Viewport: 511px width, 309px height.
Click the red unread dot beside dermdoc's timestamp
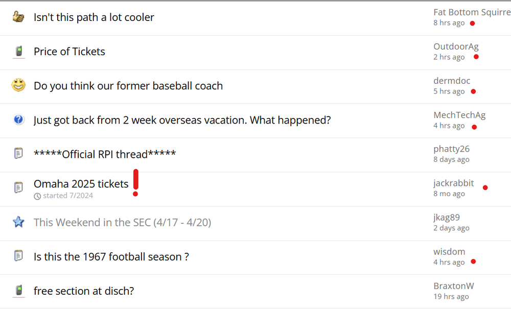[x=473, y=91]
